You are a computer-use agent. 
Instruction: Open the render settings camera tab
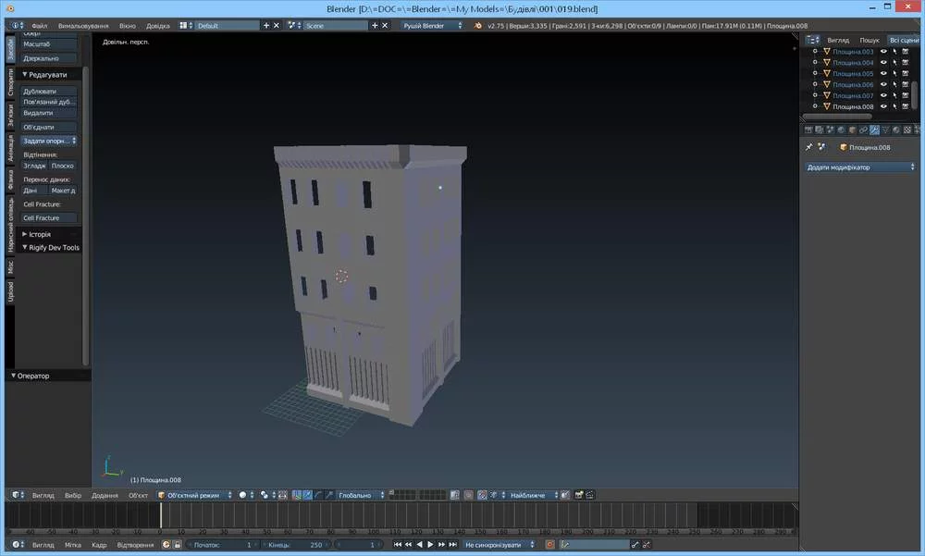(x=808, y=130)
